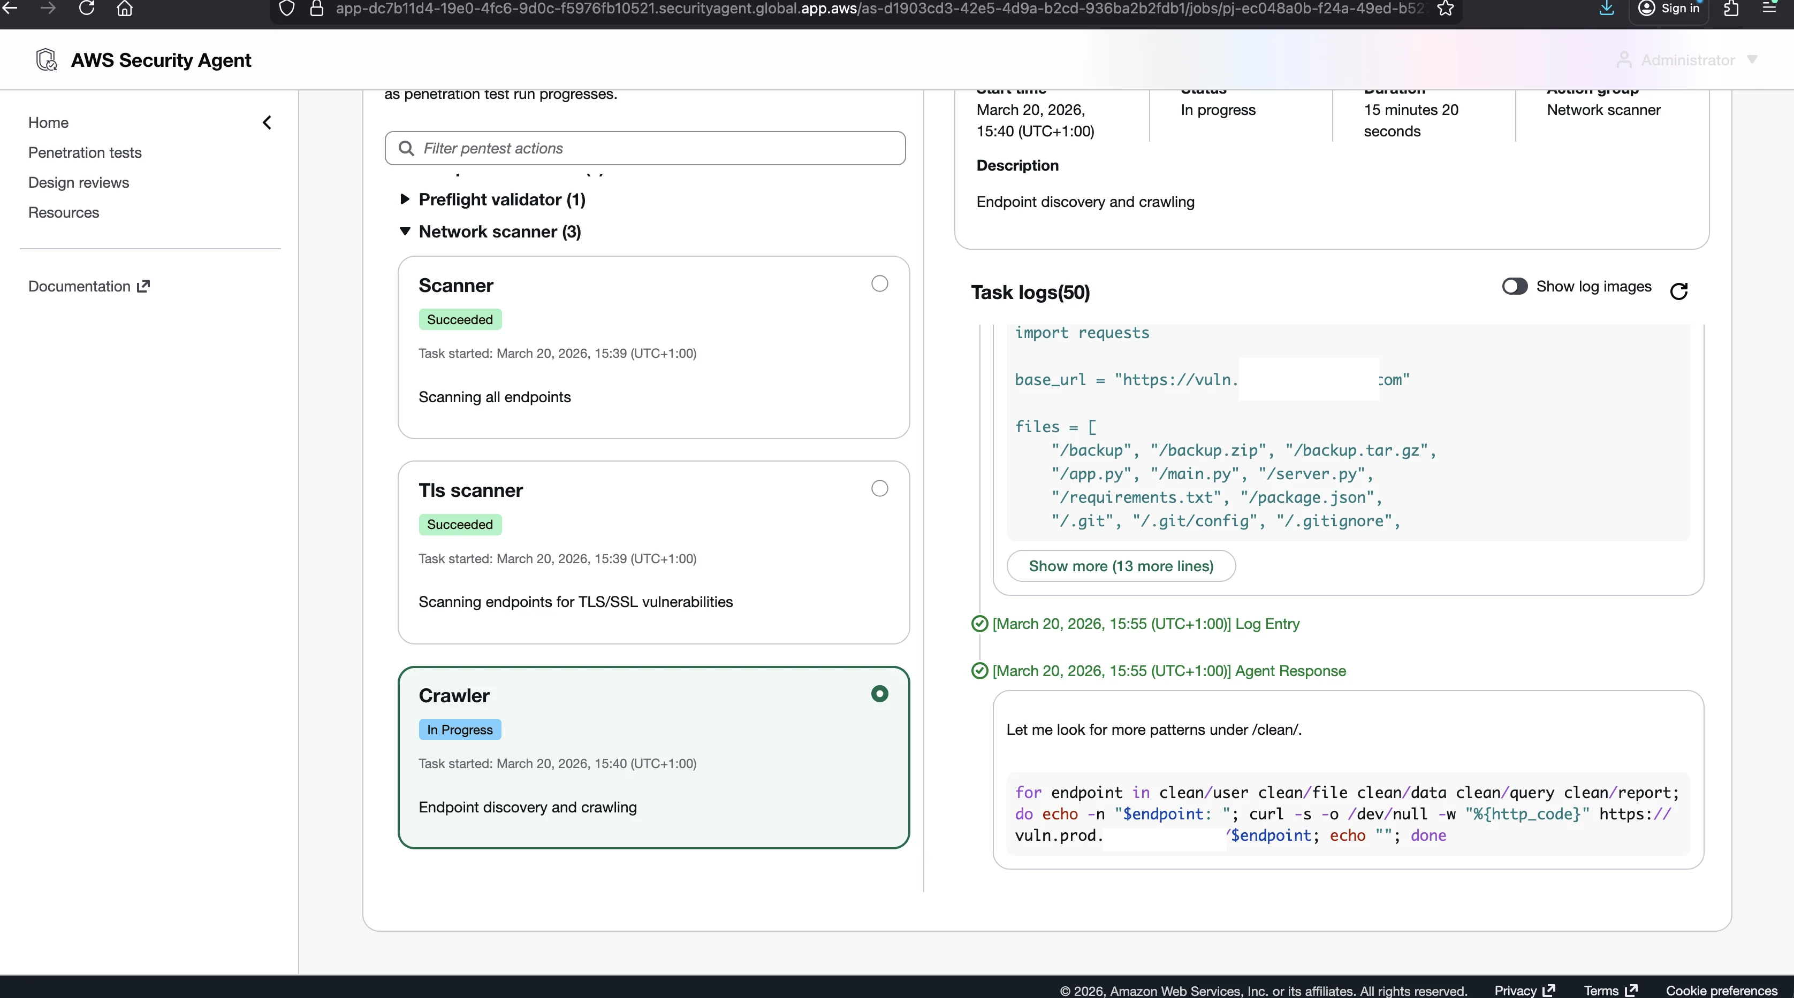Viewport: 1794px width, 998px height.
Task: Click 'Scanning all endpoints' description
Action: [495, 397]
